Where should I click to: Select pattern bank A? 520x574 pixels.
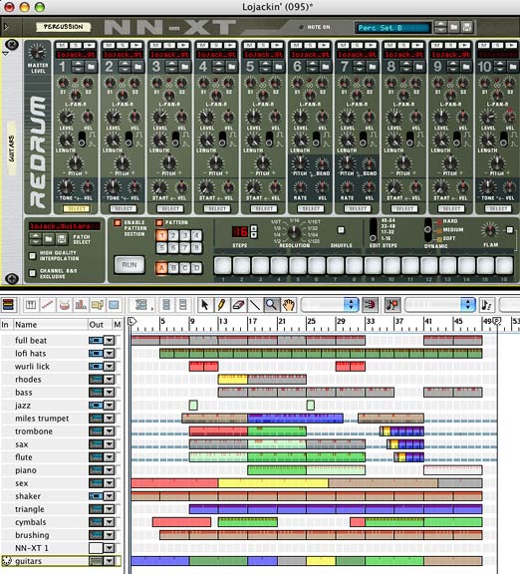pos(161,268)
